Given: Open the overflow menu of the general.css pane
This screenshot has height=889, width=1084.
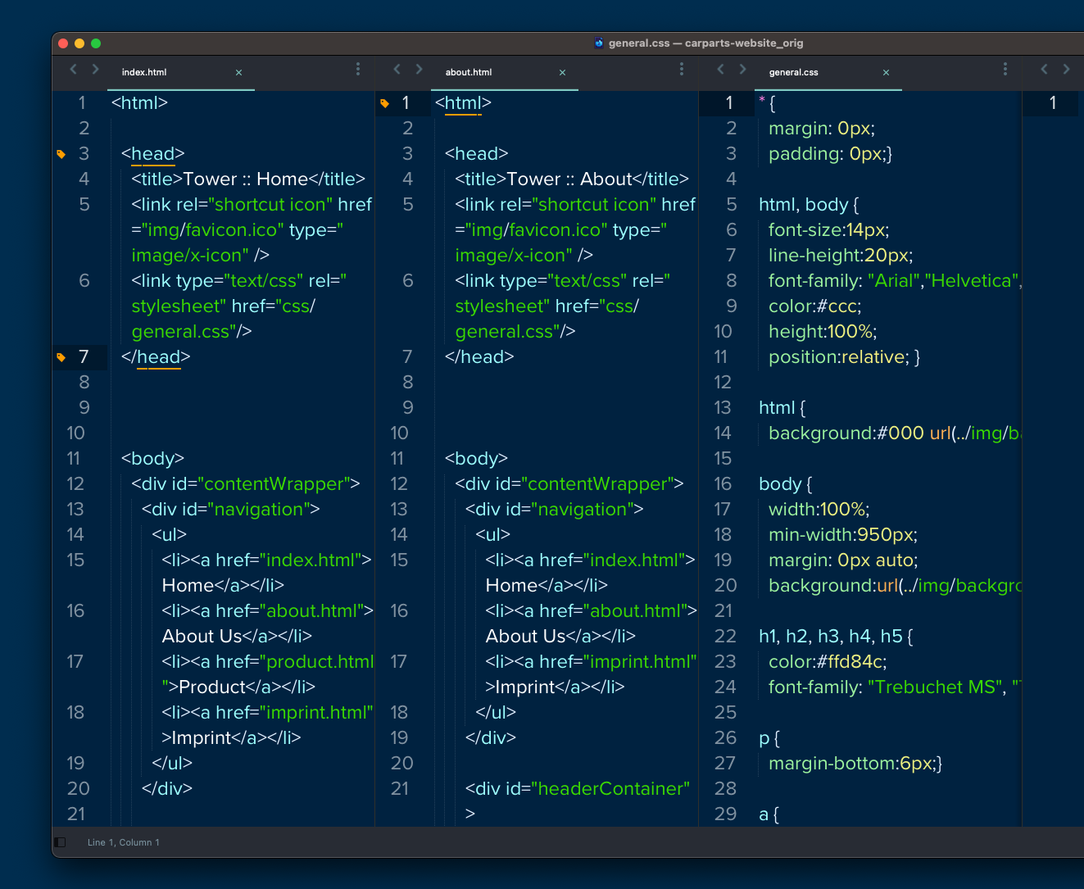Looking at the screenshot, I should click(x=1005, y=70).
